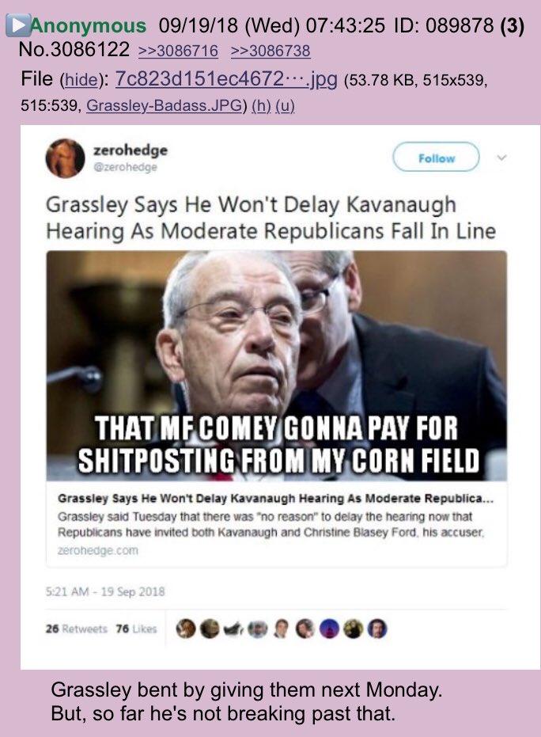Click the (u) link after filename

pyautogui.click(x=285, y=106)
